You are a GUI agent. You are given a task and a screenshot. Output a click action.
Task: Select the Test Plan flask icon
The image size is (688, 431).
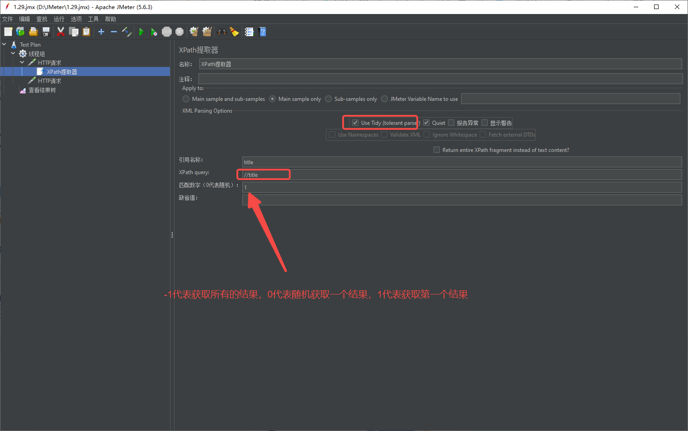[14, 44]
